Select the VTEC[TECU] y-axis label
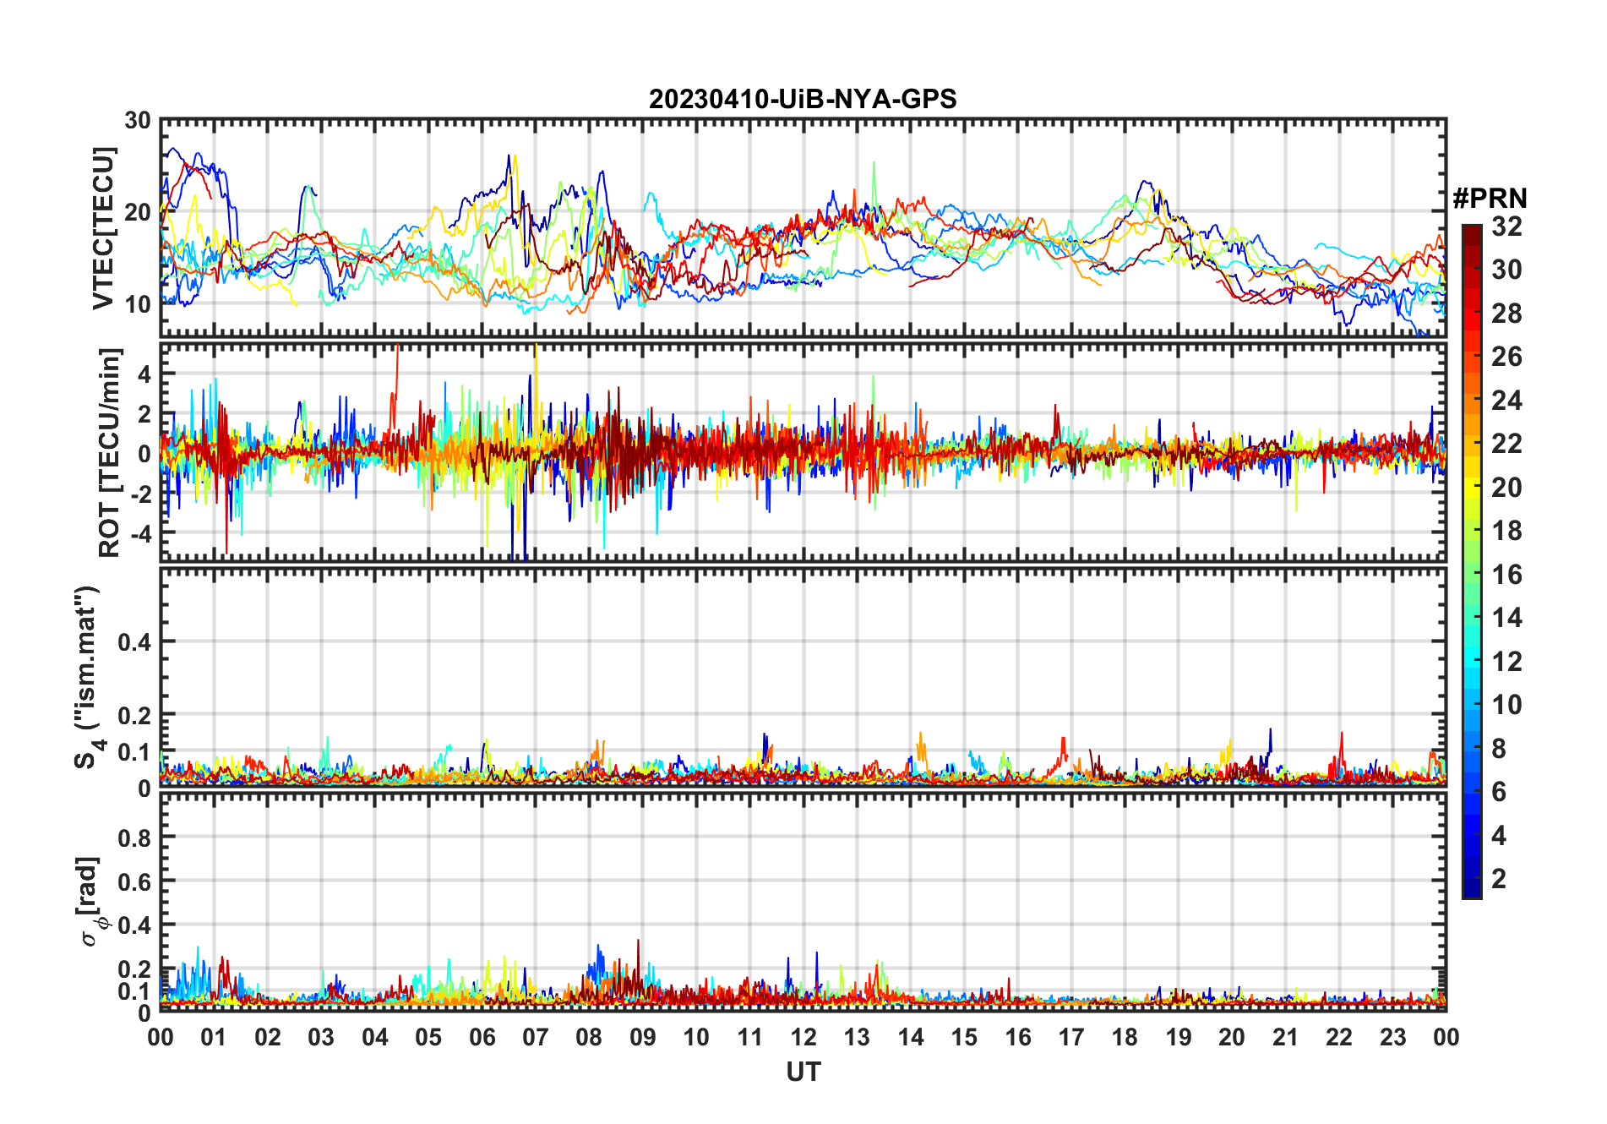 pyautogui.click(x=103, y=229)
